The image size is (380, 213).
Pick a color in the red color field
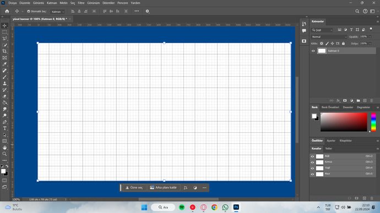tap(344, 122)
